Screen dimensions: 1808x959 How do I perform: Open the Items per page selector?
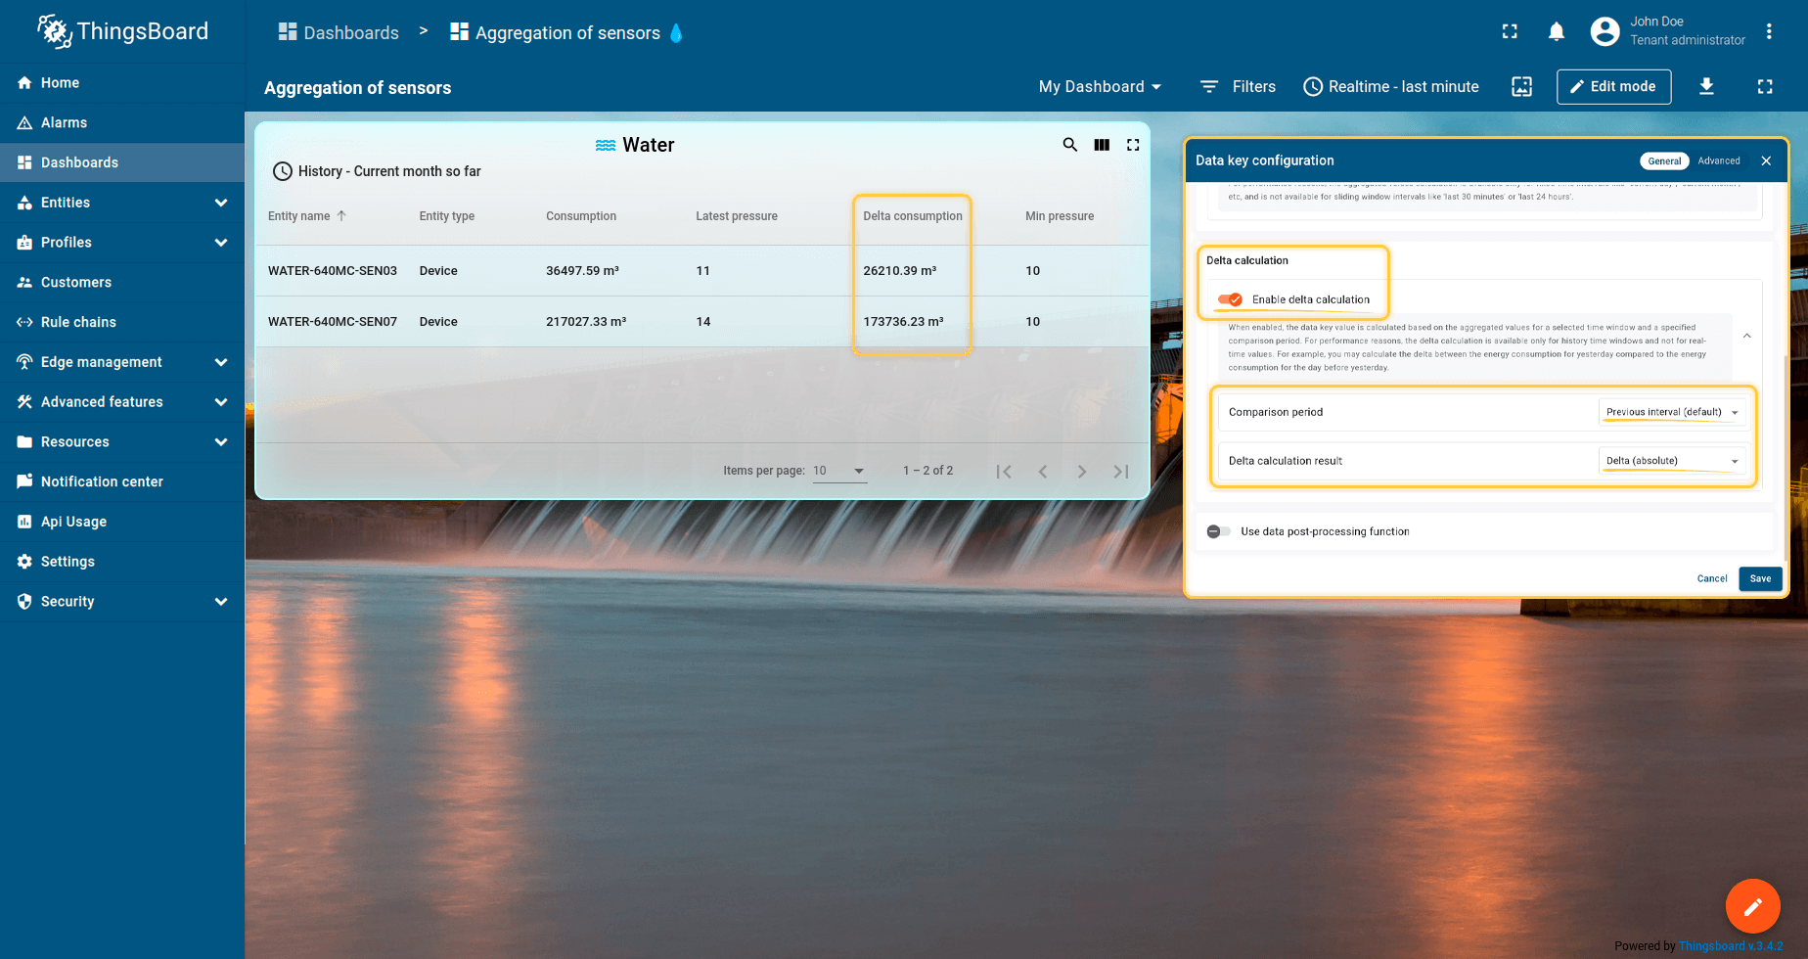839,471
